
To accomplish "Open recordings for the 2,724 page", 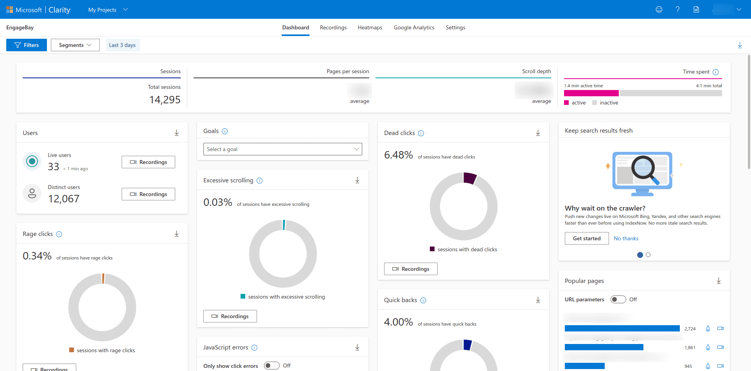I will click(720, 329).
